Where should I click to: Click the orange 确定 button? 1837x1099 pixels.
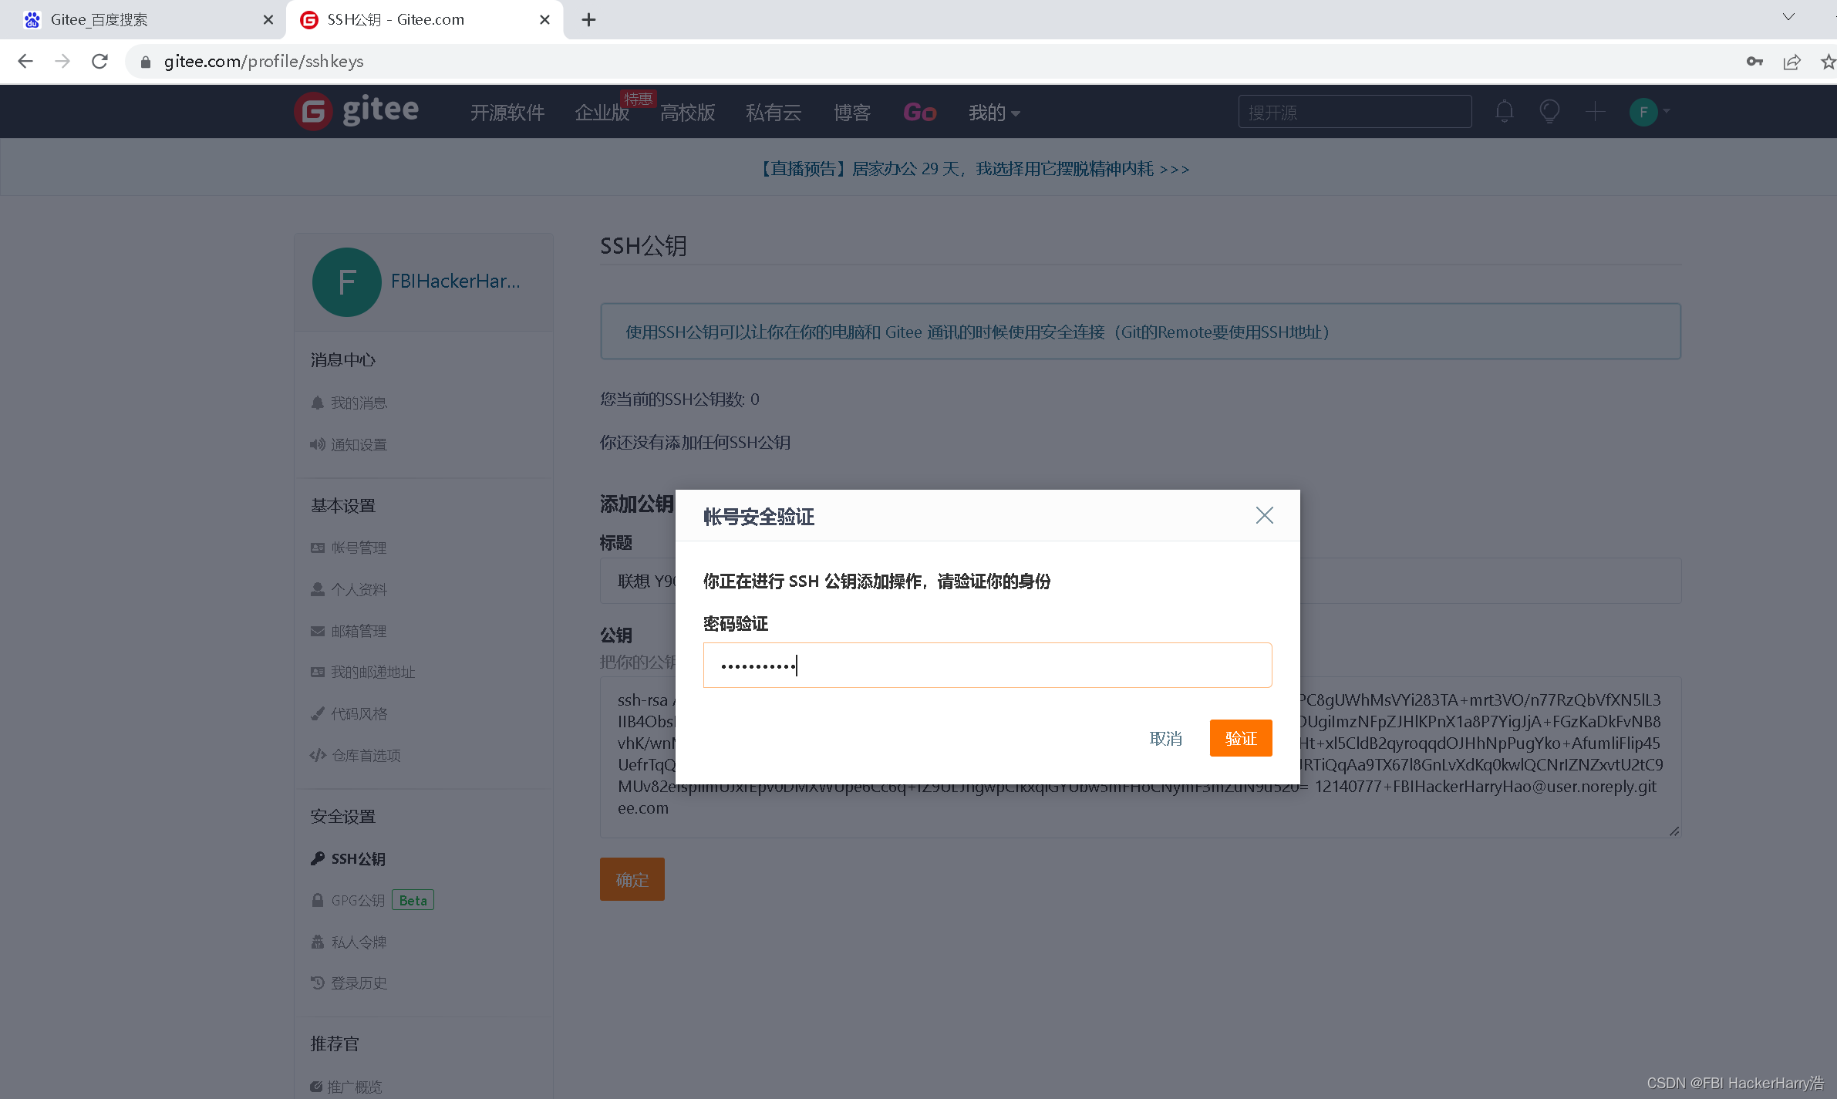[632, 879]
